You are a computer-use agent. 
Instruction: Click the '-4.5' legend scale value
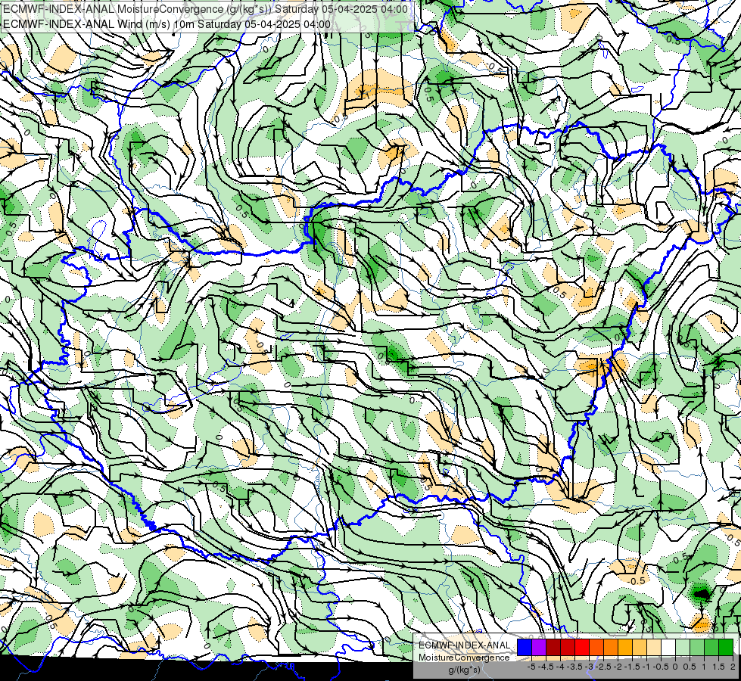[546, 667]
